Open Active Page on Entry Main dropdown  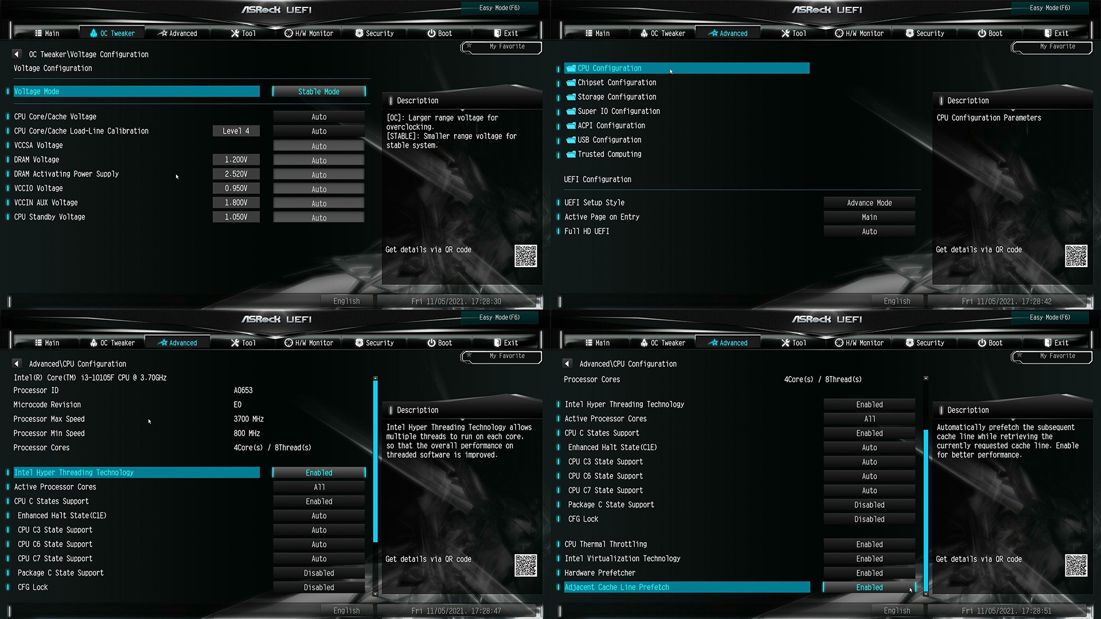[869, 217]
